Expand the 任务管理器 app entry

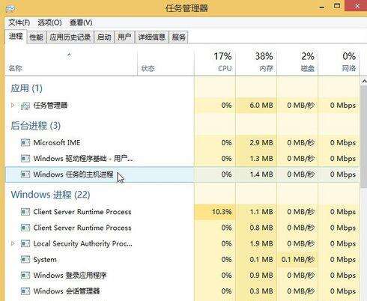pos(13,105)
